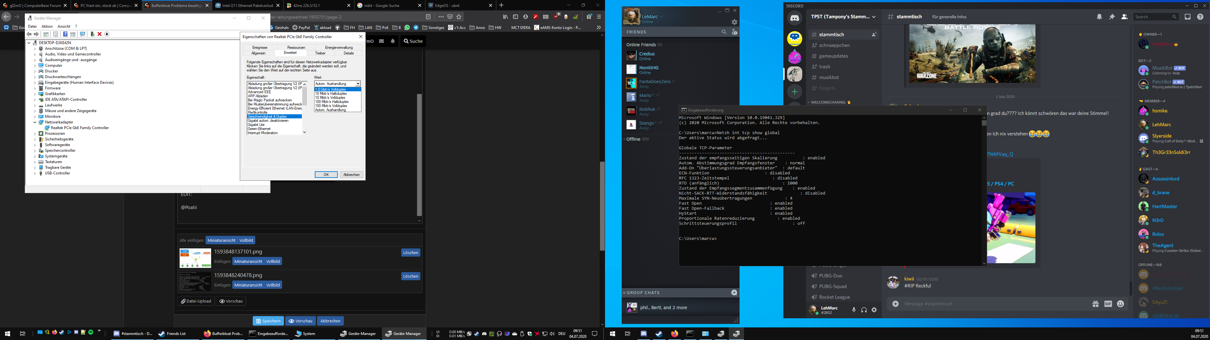Open Discord notification bell settings

(x=1099, y=17)
